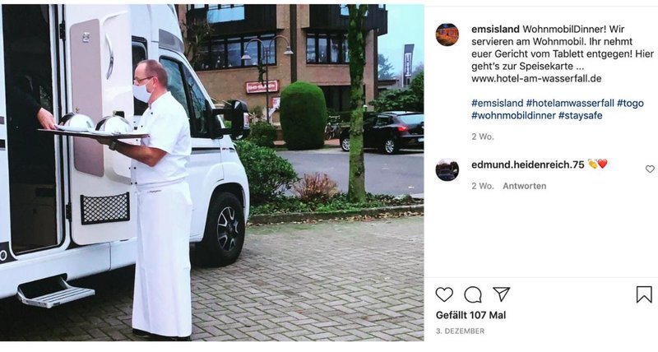Click the 3. Dezember post date
This screenshot has height=352, width=658.
pyautogui.click(x=460, y=331)
